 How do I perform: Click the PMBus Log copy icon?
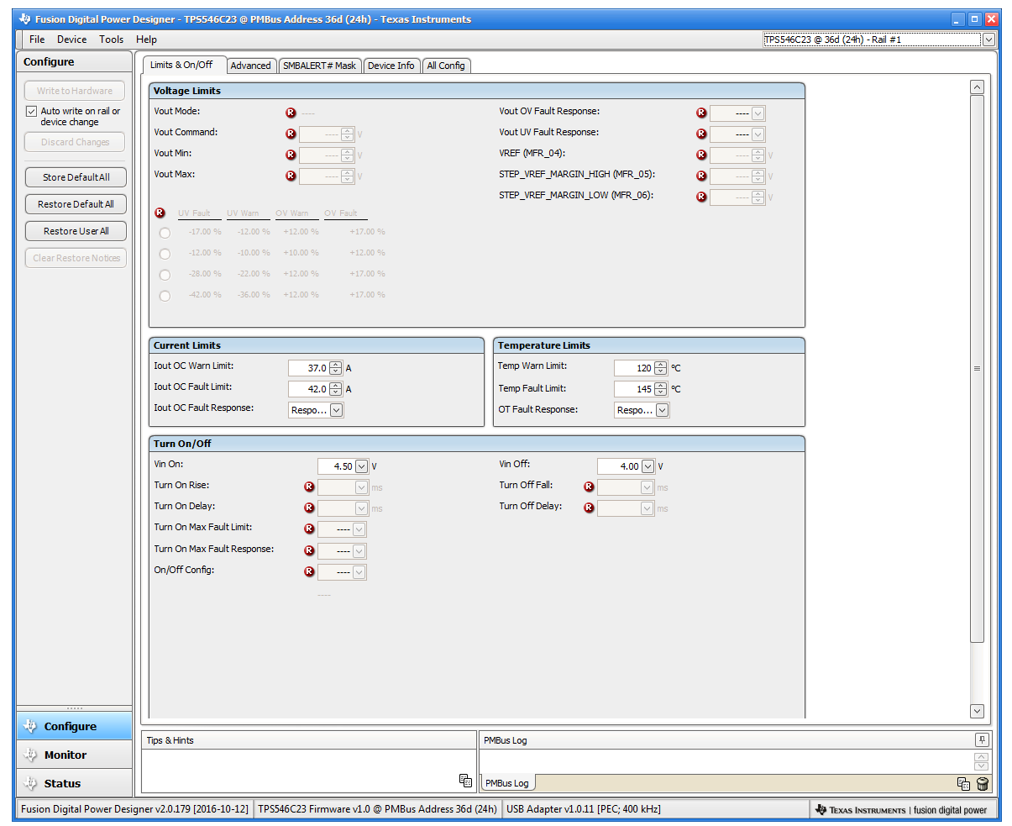click(963, 784)
